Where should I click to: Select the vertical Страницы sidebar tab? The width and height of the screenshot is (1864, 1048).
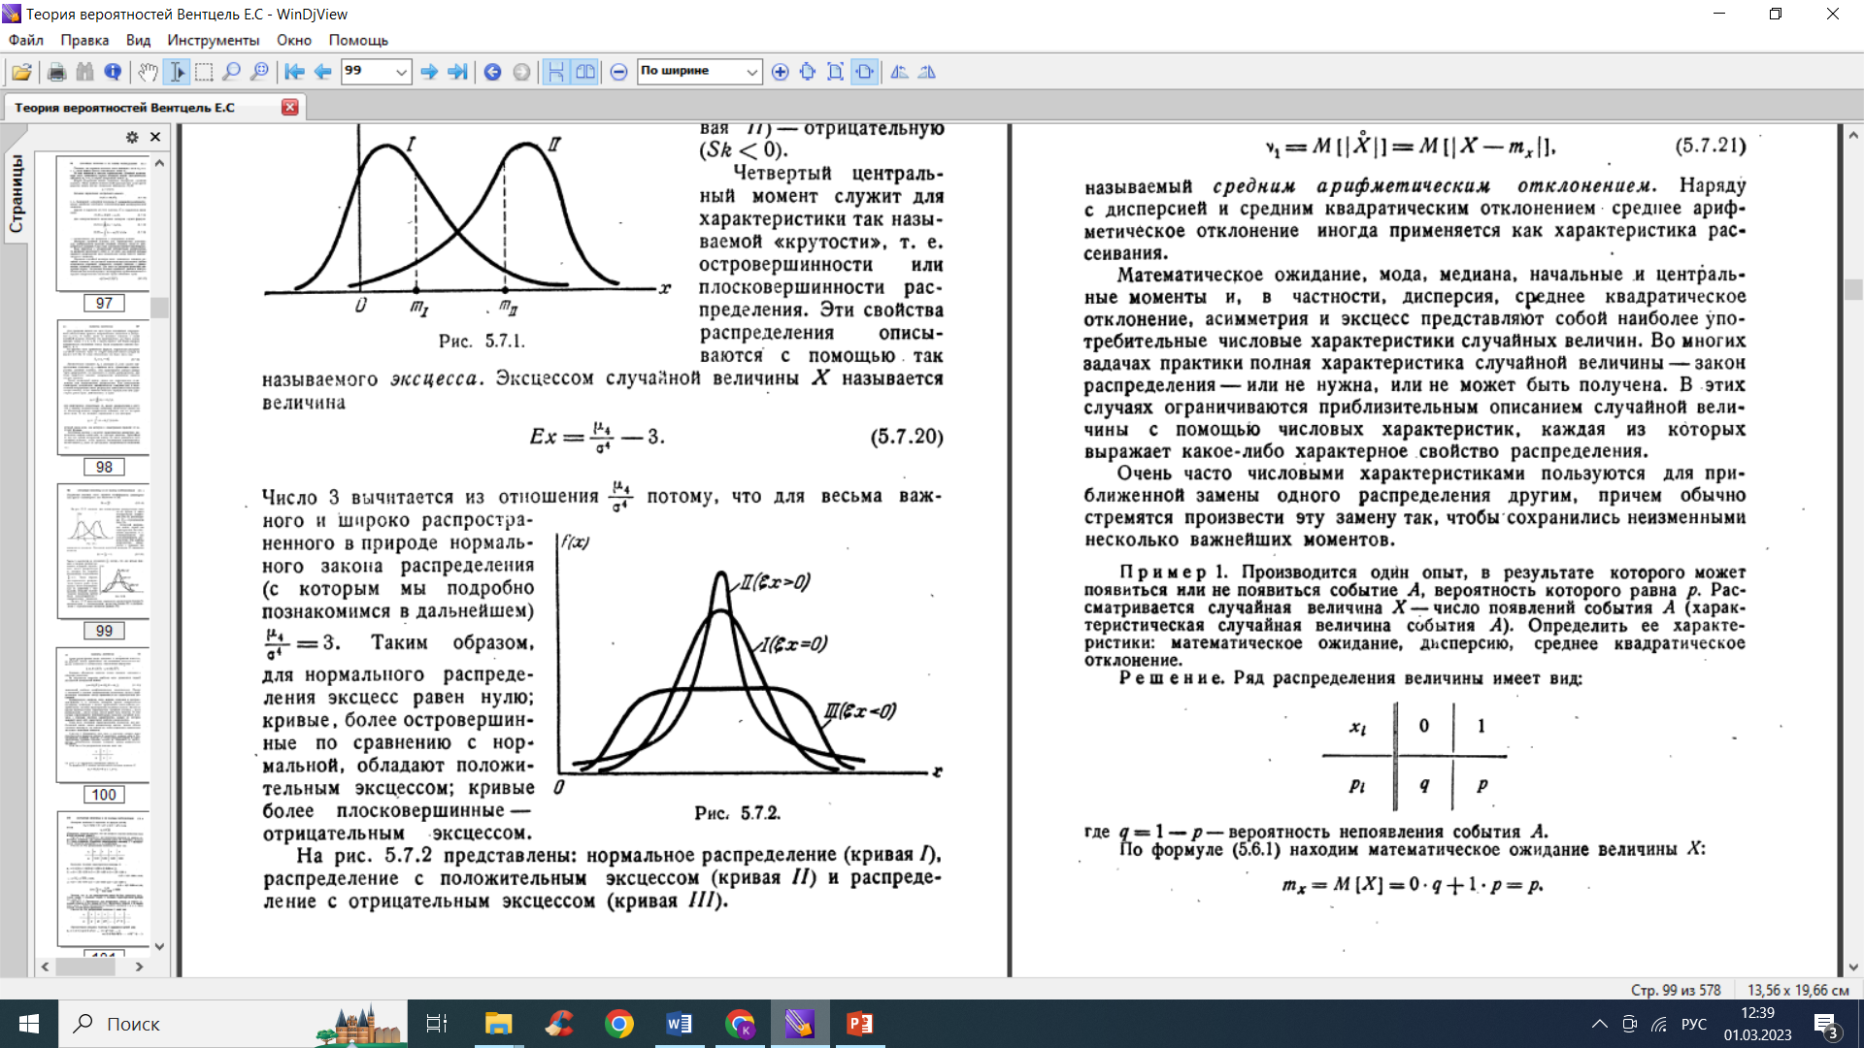16,194
